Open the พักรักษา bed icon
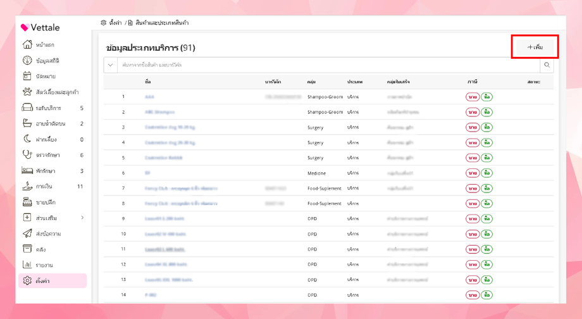582x319 pixels. click(x=27, y=170)
